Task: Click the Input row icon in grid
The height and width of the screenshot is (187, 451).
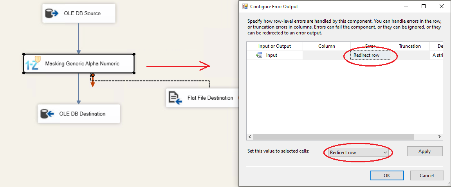Action: 259,55
